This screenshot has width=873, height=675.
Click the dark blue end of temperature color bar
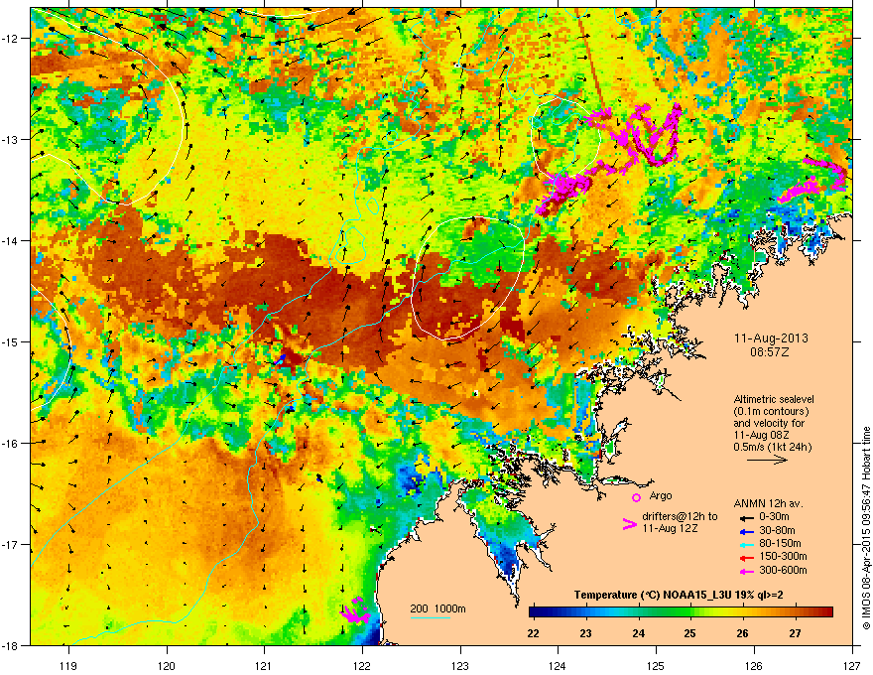pos(536,612)
